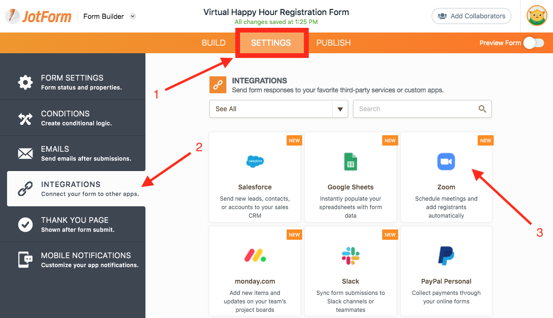Viewport: 553px width, 318px height.
Task: Focus the integrations Search field
Action: click(x=422, y=109)
